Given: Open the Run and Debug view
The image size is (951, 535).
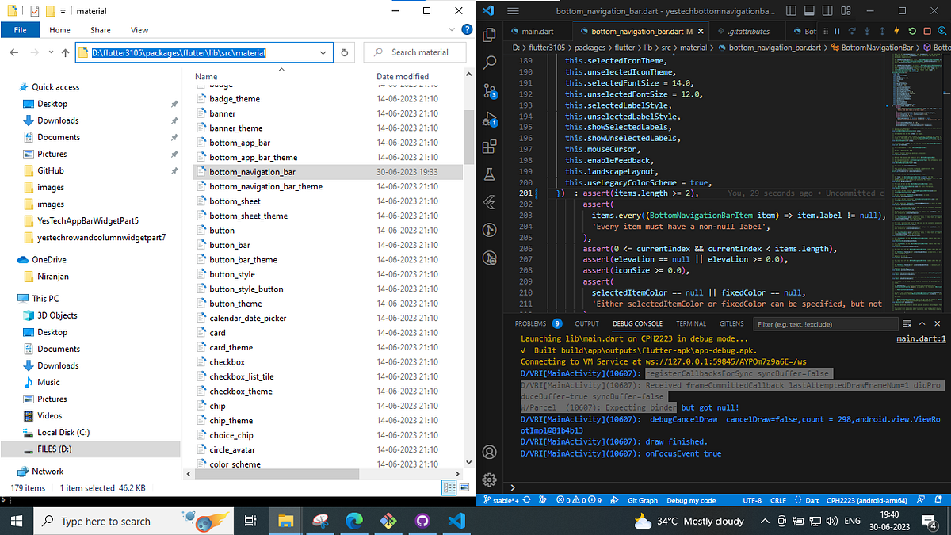Looking at the screenshot, I should pos(490,118).
